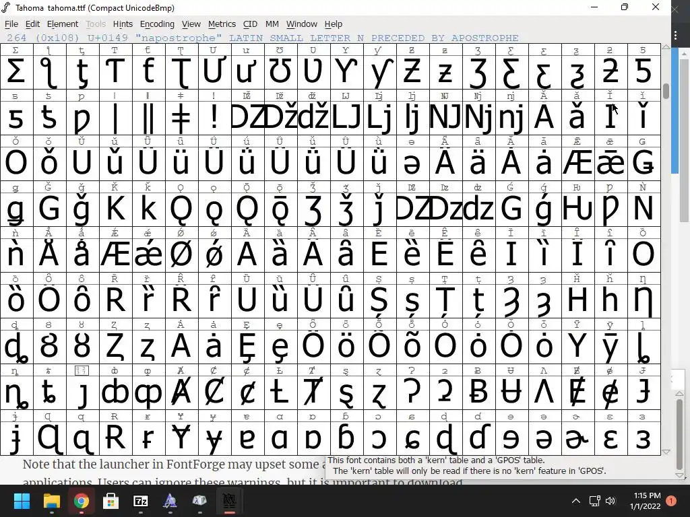Open the File menu
Viewport: 690px width, 517px height.
pos(11,24)
